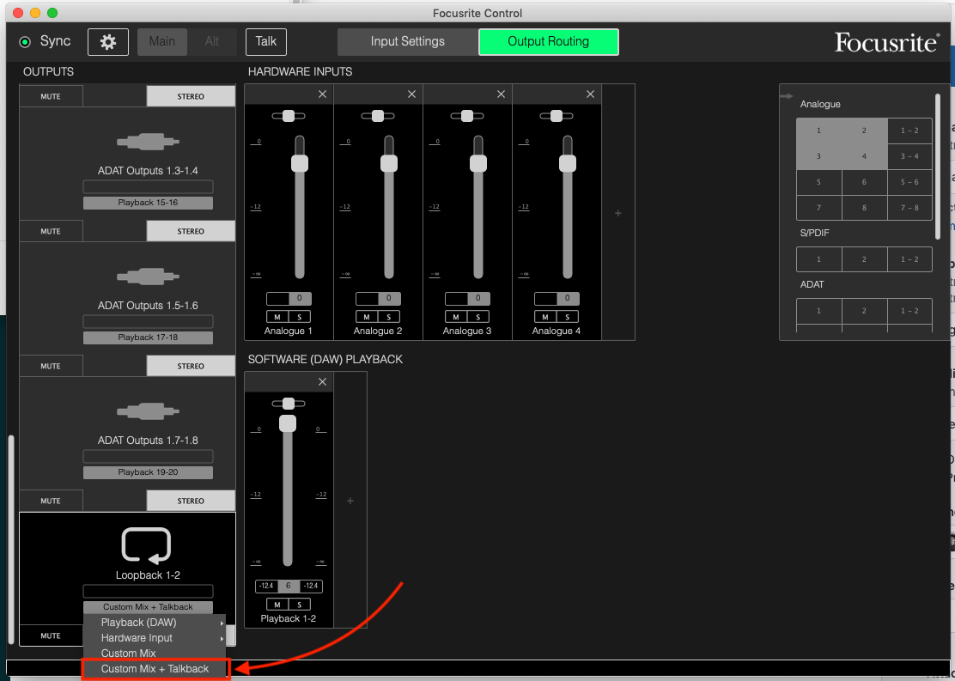The image size is (955, 681).
Task: Remove the Analogue 2 channel with X
Action: click(x=411, y=94)
